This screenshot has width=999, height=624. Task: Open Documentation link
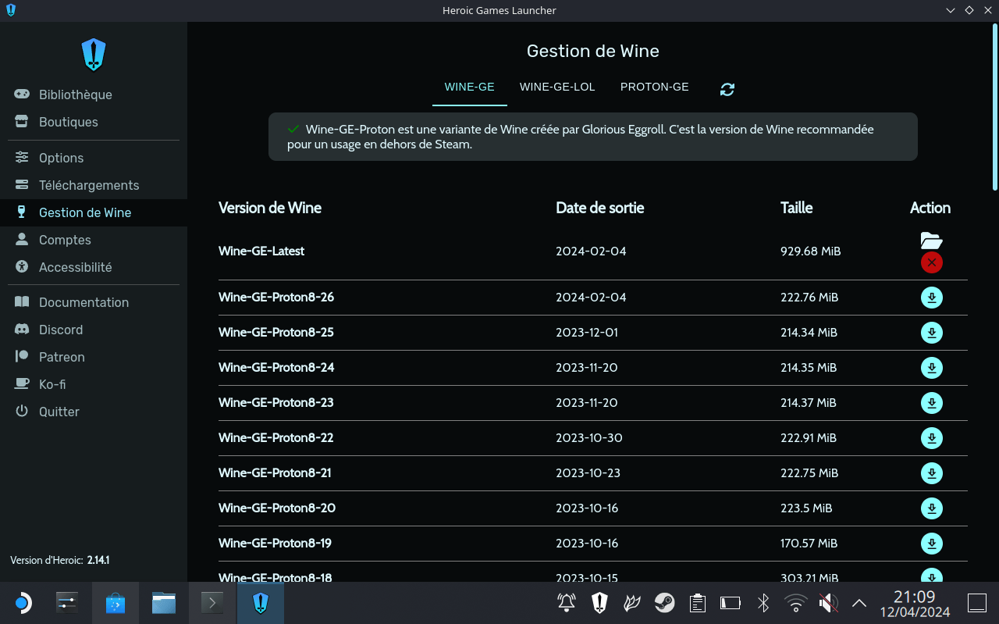coord(94,302)
